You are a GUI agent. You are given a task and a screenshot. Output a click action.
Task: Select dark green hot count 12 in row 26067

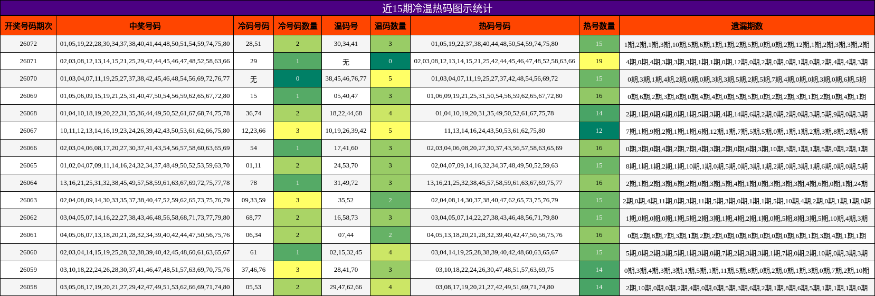[599, 131]
